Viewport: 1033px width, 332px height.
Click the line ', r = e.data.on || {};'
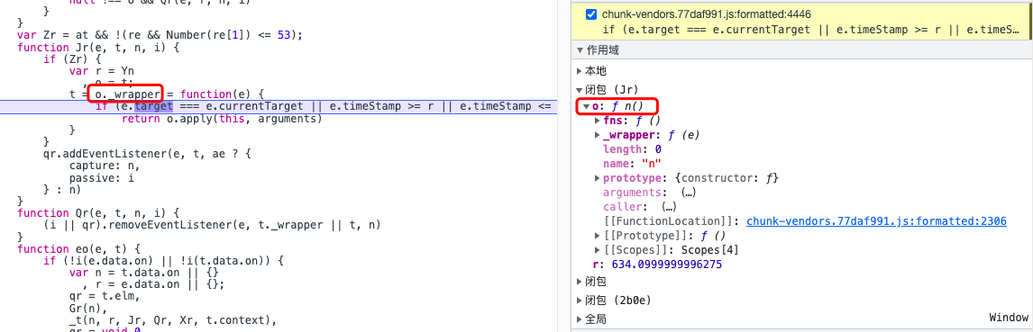tap(153, 284)
